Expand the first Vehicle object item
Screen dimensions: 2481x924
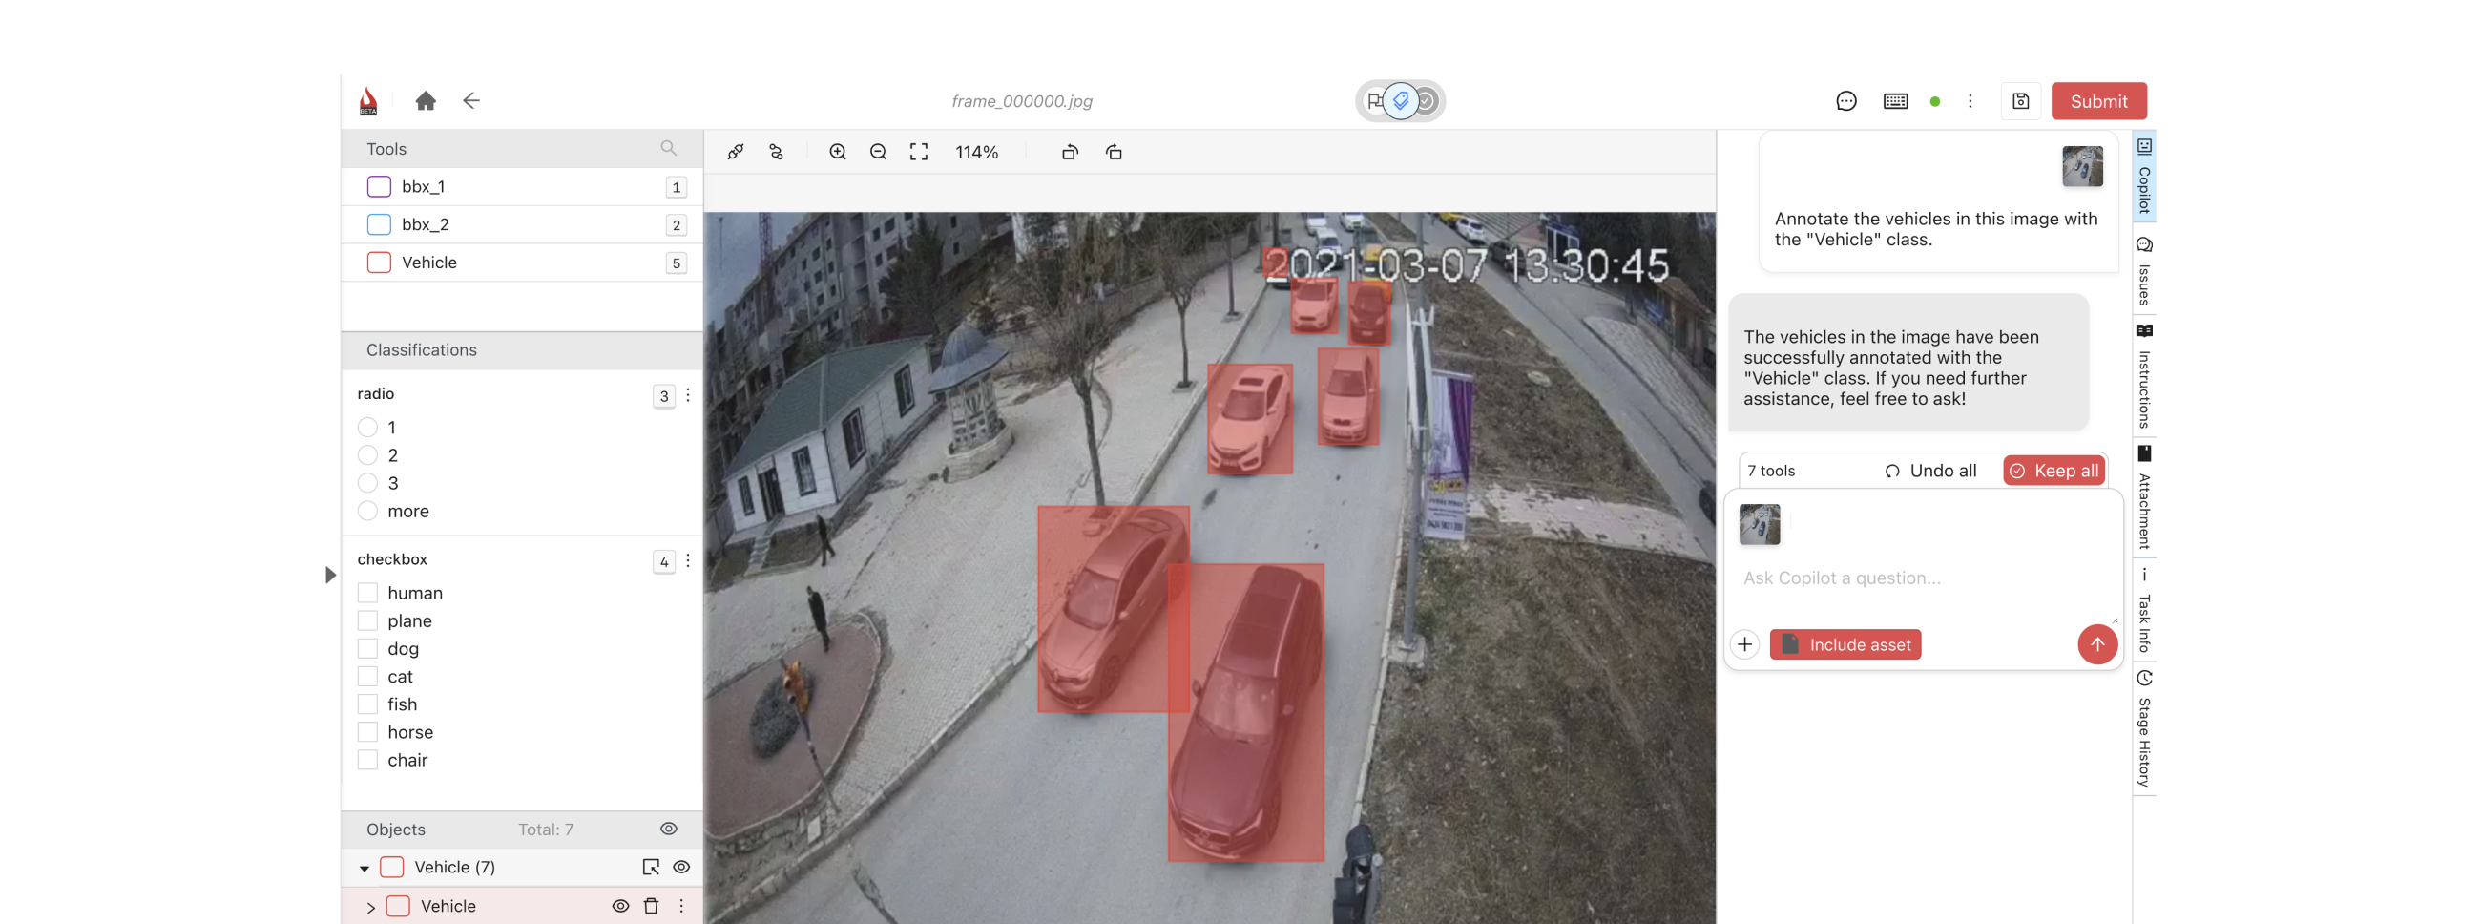pos(371,907)
